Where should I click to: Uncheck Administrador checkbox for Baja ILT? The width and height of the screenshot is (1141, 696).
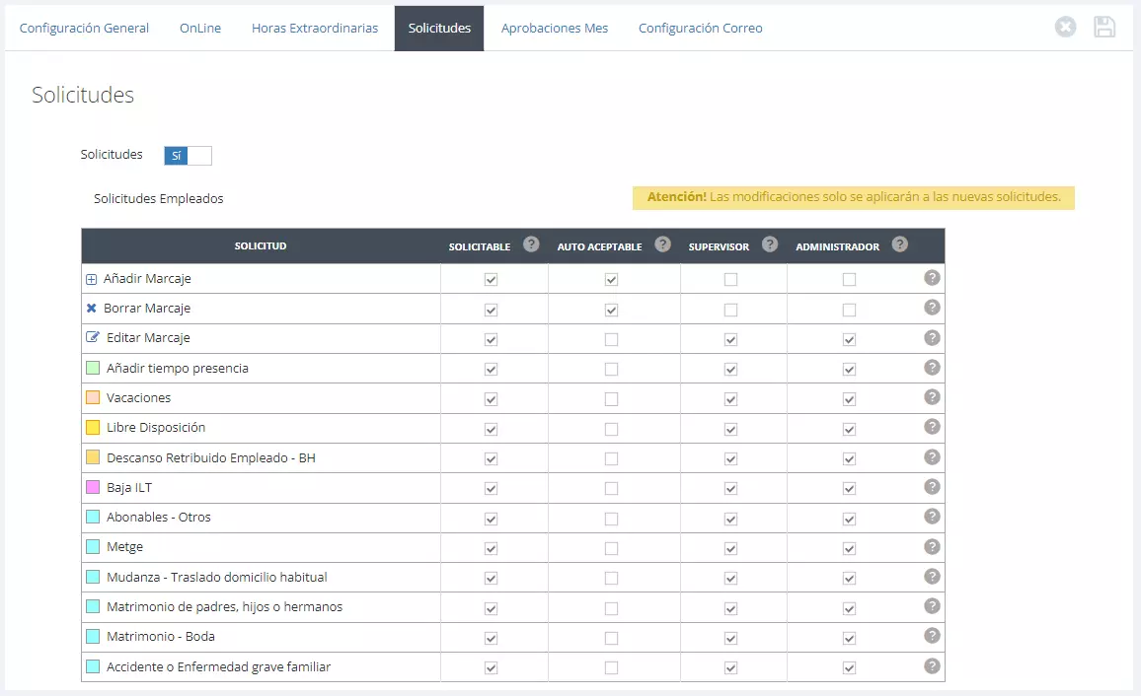pyautogui.click(x=849, y=489)
